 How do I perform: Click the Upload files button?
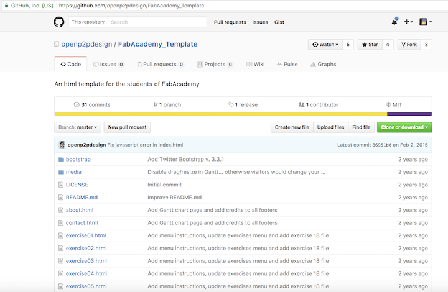coord(331,127)
